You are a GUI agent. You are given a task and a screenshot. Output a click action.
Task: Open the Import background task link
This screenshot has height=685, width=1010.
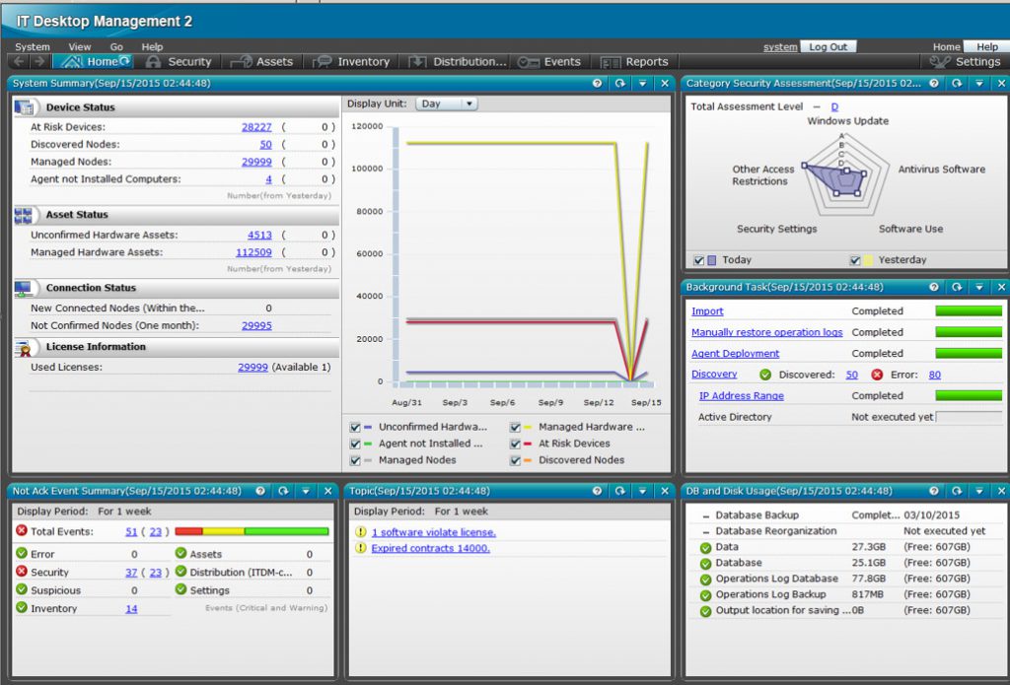click(707, 310)
